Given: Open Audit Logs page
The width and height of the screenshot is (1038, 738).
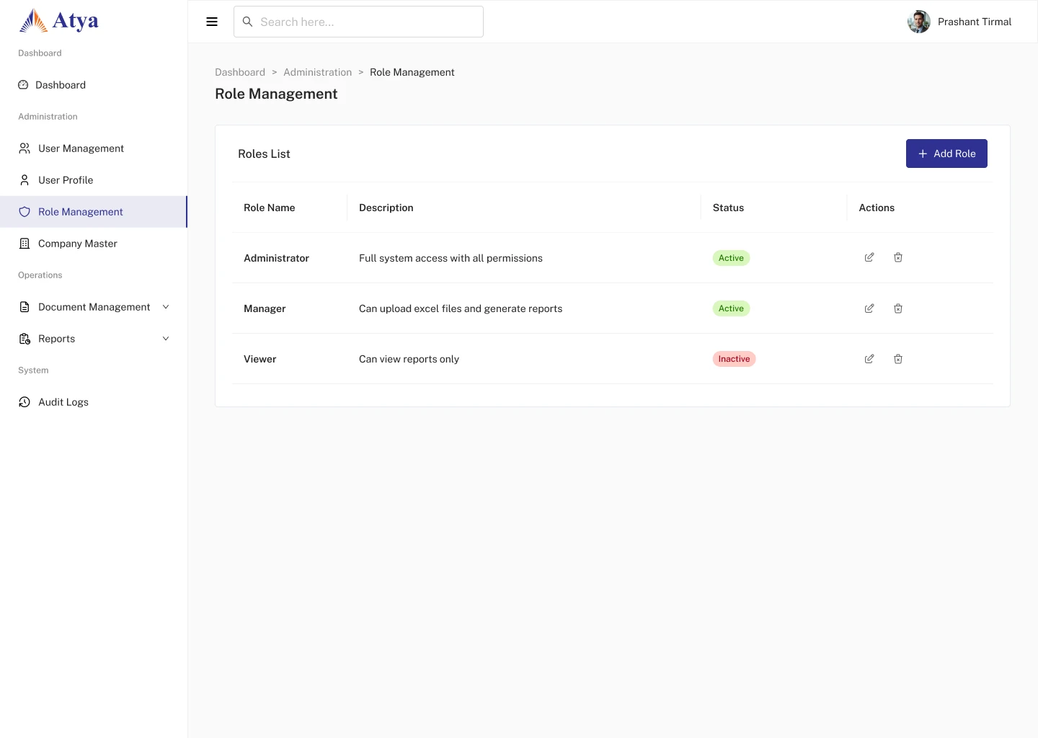Looking at the screenshot, I should click(94, 402).
